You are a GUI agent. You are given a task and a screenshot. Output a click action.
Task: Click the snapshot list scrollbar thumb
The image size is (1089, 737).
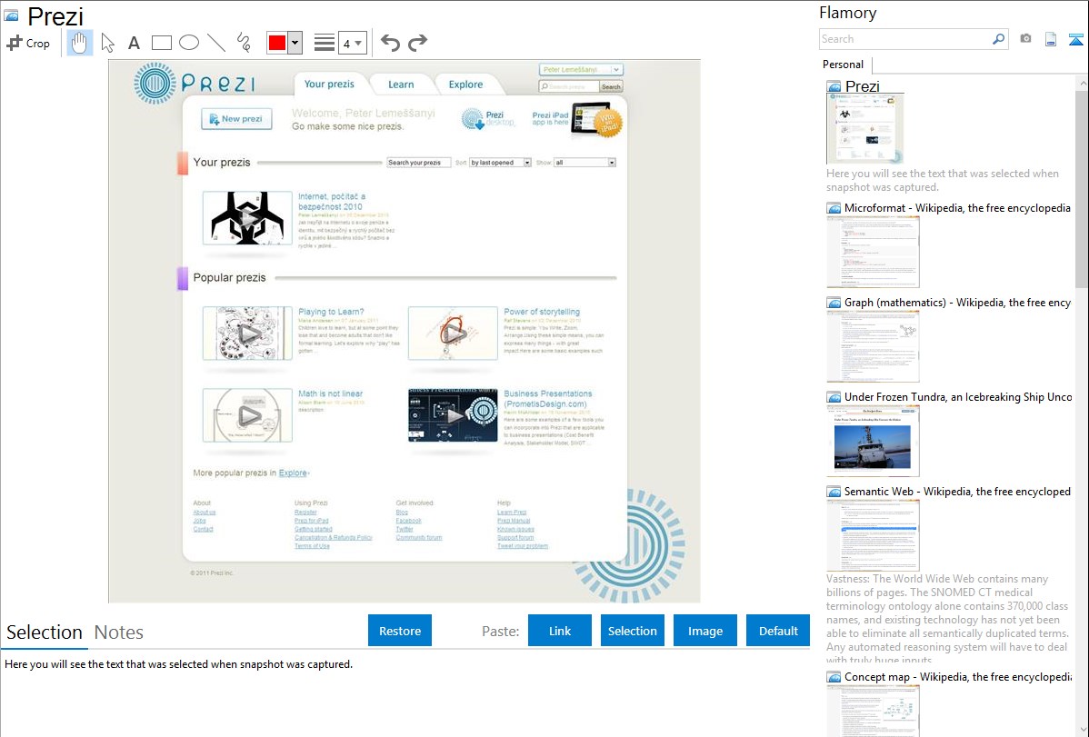tap(1082, 188)
